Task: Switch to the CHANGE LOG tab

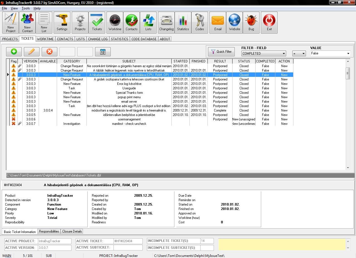Action: 98,39
